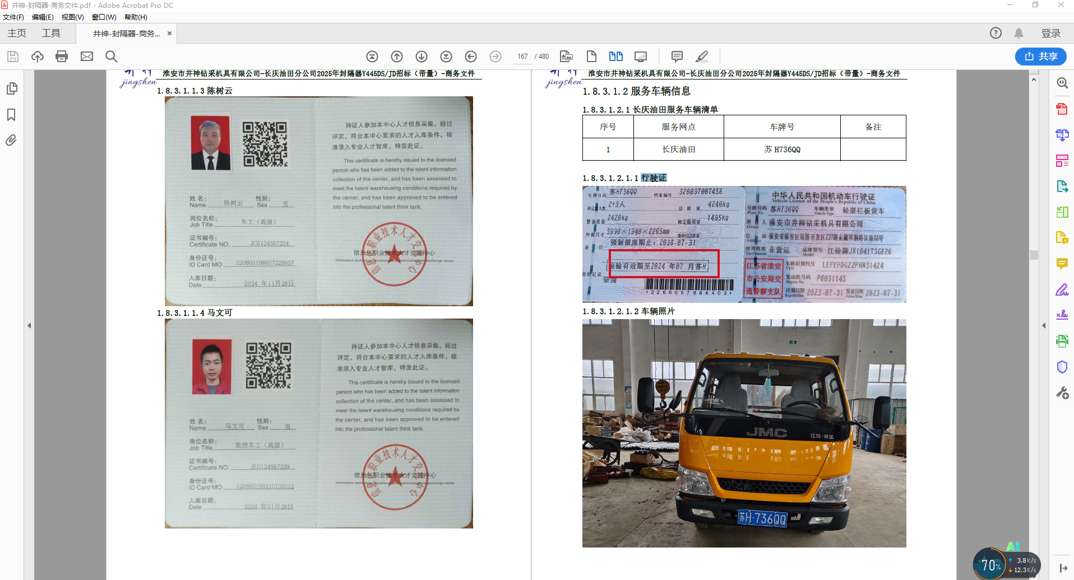Open the More Tools wrench icon
This screenshot has width=1074, height=580.
coord(1062,393)
